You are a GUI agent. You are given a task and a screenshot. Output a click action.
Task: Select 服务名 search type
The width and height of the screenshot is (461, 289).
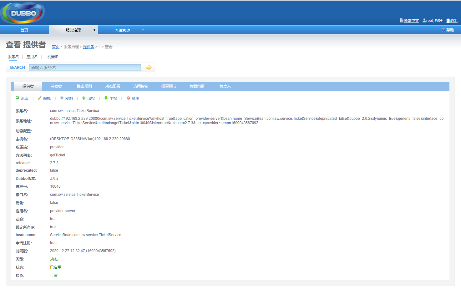[13, 57]
